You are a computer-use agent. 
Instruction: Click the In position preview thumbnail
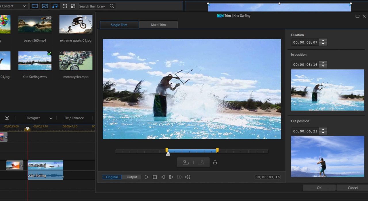pos(327,90)
